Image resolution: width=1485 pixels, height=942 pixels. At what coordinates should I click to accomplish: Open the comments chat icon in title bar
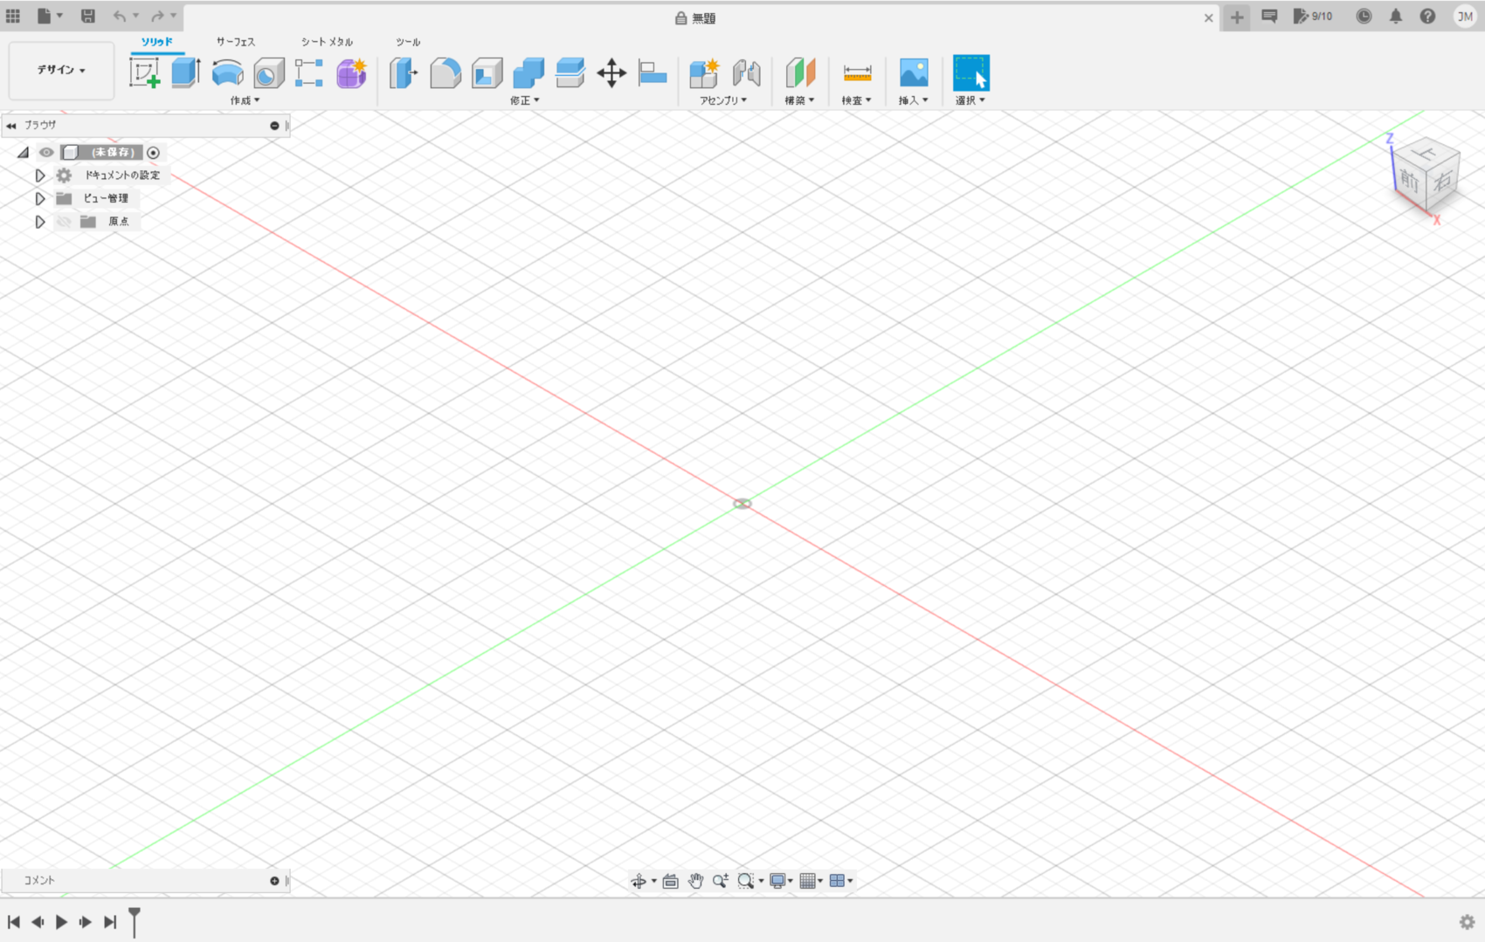(x=1269, y=17)
